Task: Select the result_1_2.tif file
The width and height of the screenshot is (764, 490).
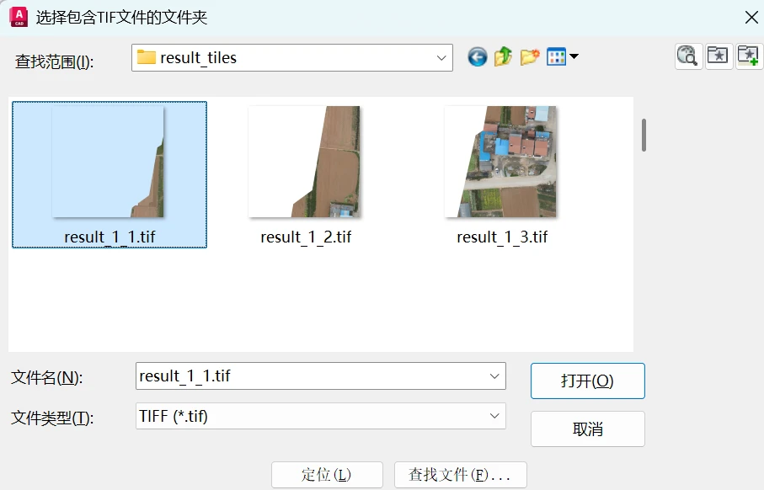Action: tap(306, 175)
